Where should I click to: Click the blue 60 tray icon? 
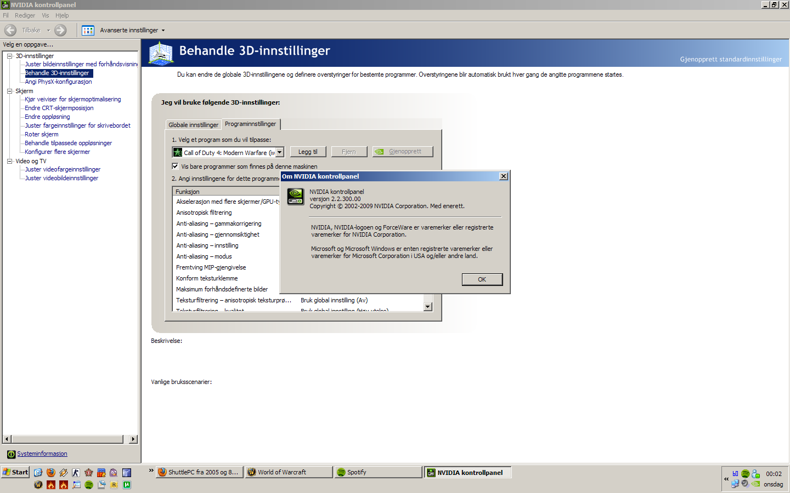735,473
